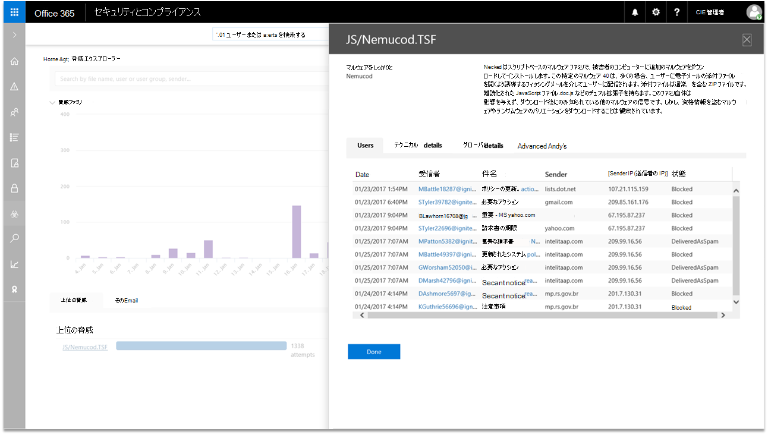Open settings gear in top bar

(x=656, y=12)
